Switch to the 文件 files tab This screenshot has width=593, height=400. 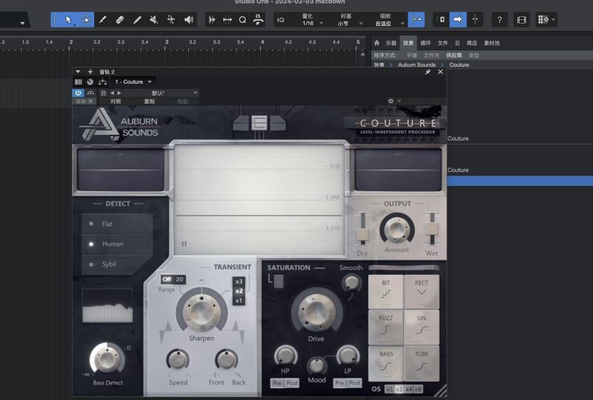click(x=443, y=43)
